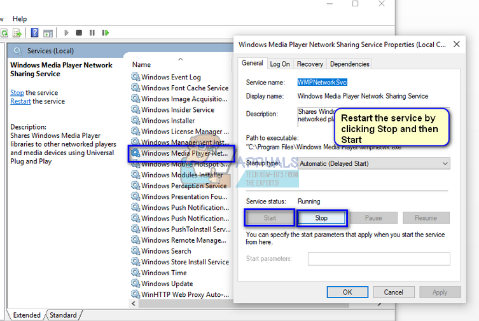Switch to the Recovery tab

tap(310, 64)
